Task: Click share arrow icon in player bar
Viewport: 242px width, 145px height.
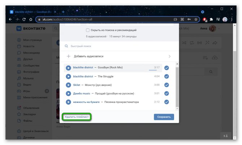Action: 215,43
